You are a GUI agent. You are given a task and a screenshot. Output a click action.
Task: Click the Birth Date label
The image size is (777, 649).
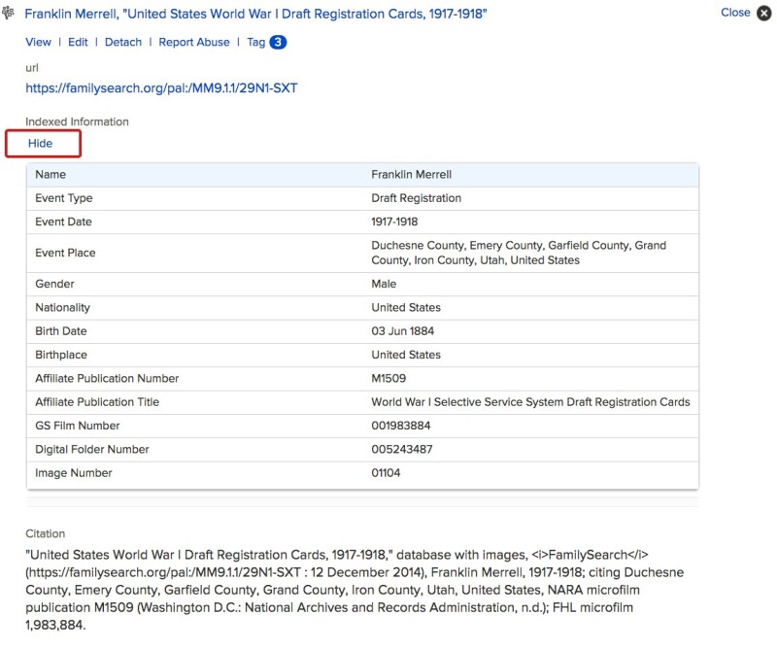click(60, 331)
